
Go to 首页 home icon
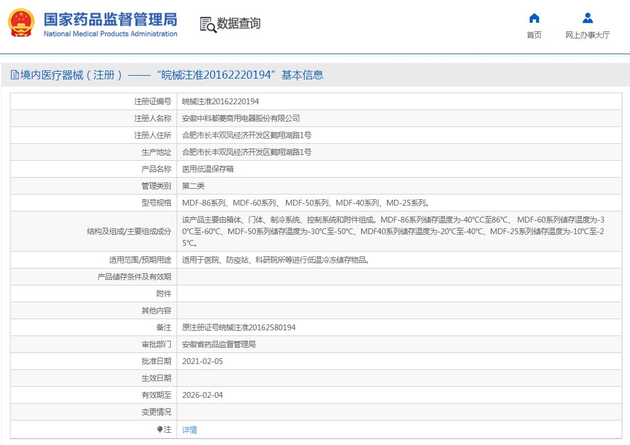click(x=534, y=18)
